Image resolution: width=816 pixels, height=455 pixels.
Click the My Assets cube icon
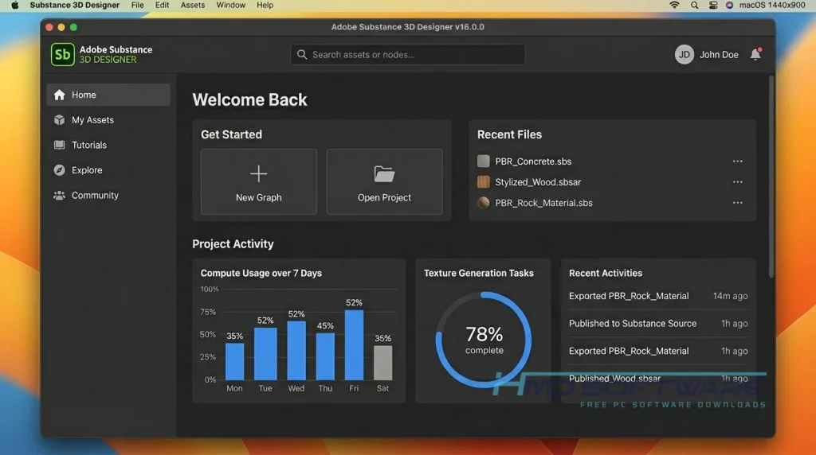click(59, 120)
